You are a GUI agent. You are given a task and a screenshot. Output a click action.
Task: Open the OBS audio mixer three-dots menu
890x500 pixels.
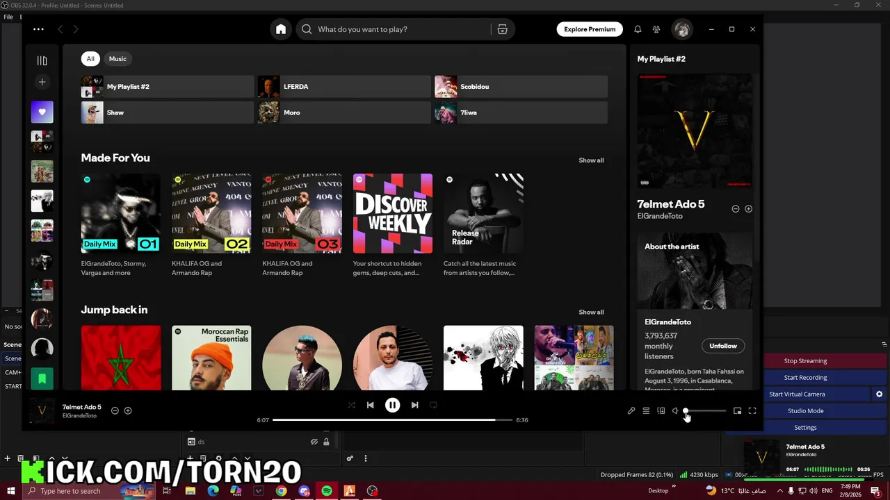click(366, 458)
